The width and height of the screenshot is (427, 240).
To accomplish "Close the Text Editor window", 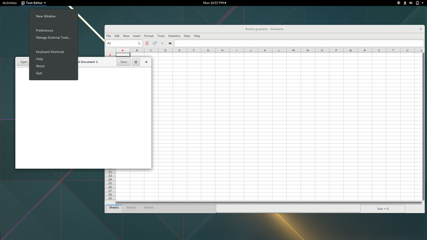I will tap(146, 62).
